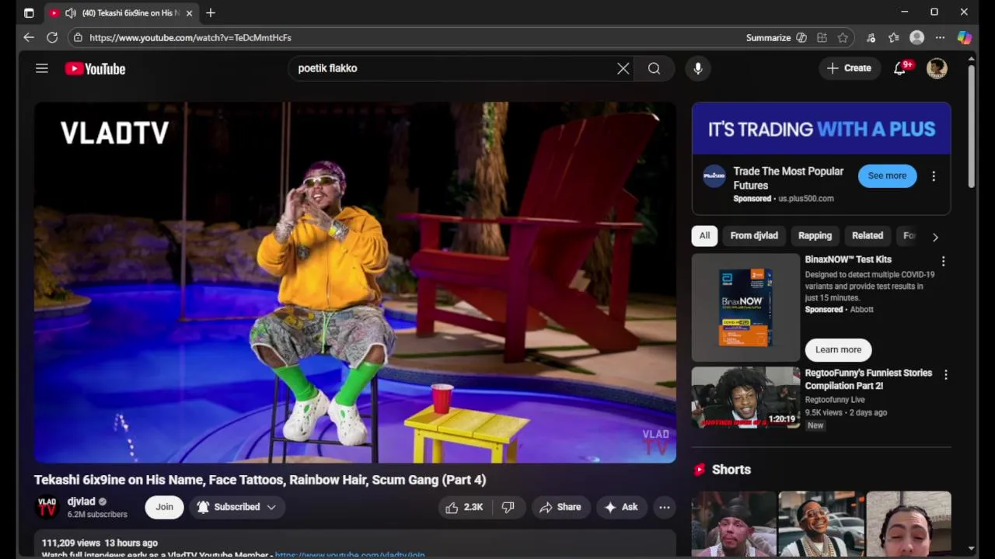Dislike the video
This screenshot has width=995, height=559.
pos(508,507)
